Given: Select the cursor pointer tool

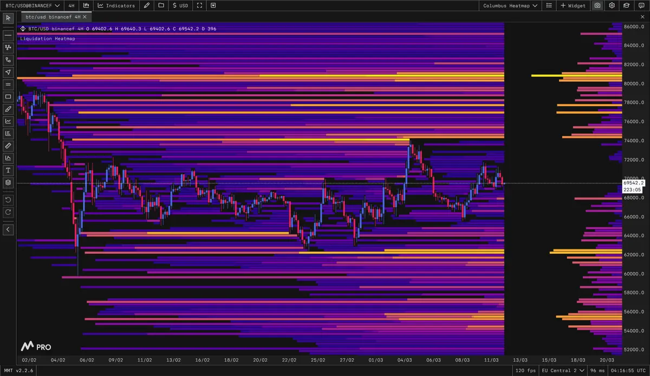Looking at the screenshot, I should (x=8, y=18).
